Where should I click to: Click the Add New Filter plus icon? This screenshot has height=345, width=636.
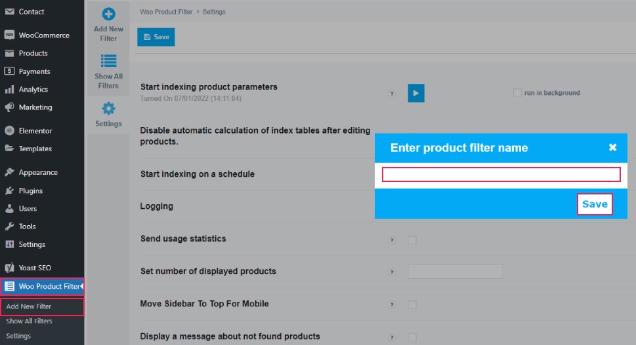(108, 14)
